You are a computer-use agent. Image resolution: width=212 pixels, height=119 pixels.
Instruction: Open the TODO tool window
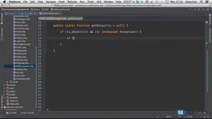[x=11, y=113]
